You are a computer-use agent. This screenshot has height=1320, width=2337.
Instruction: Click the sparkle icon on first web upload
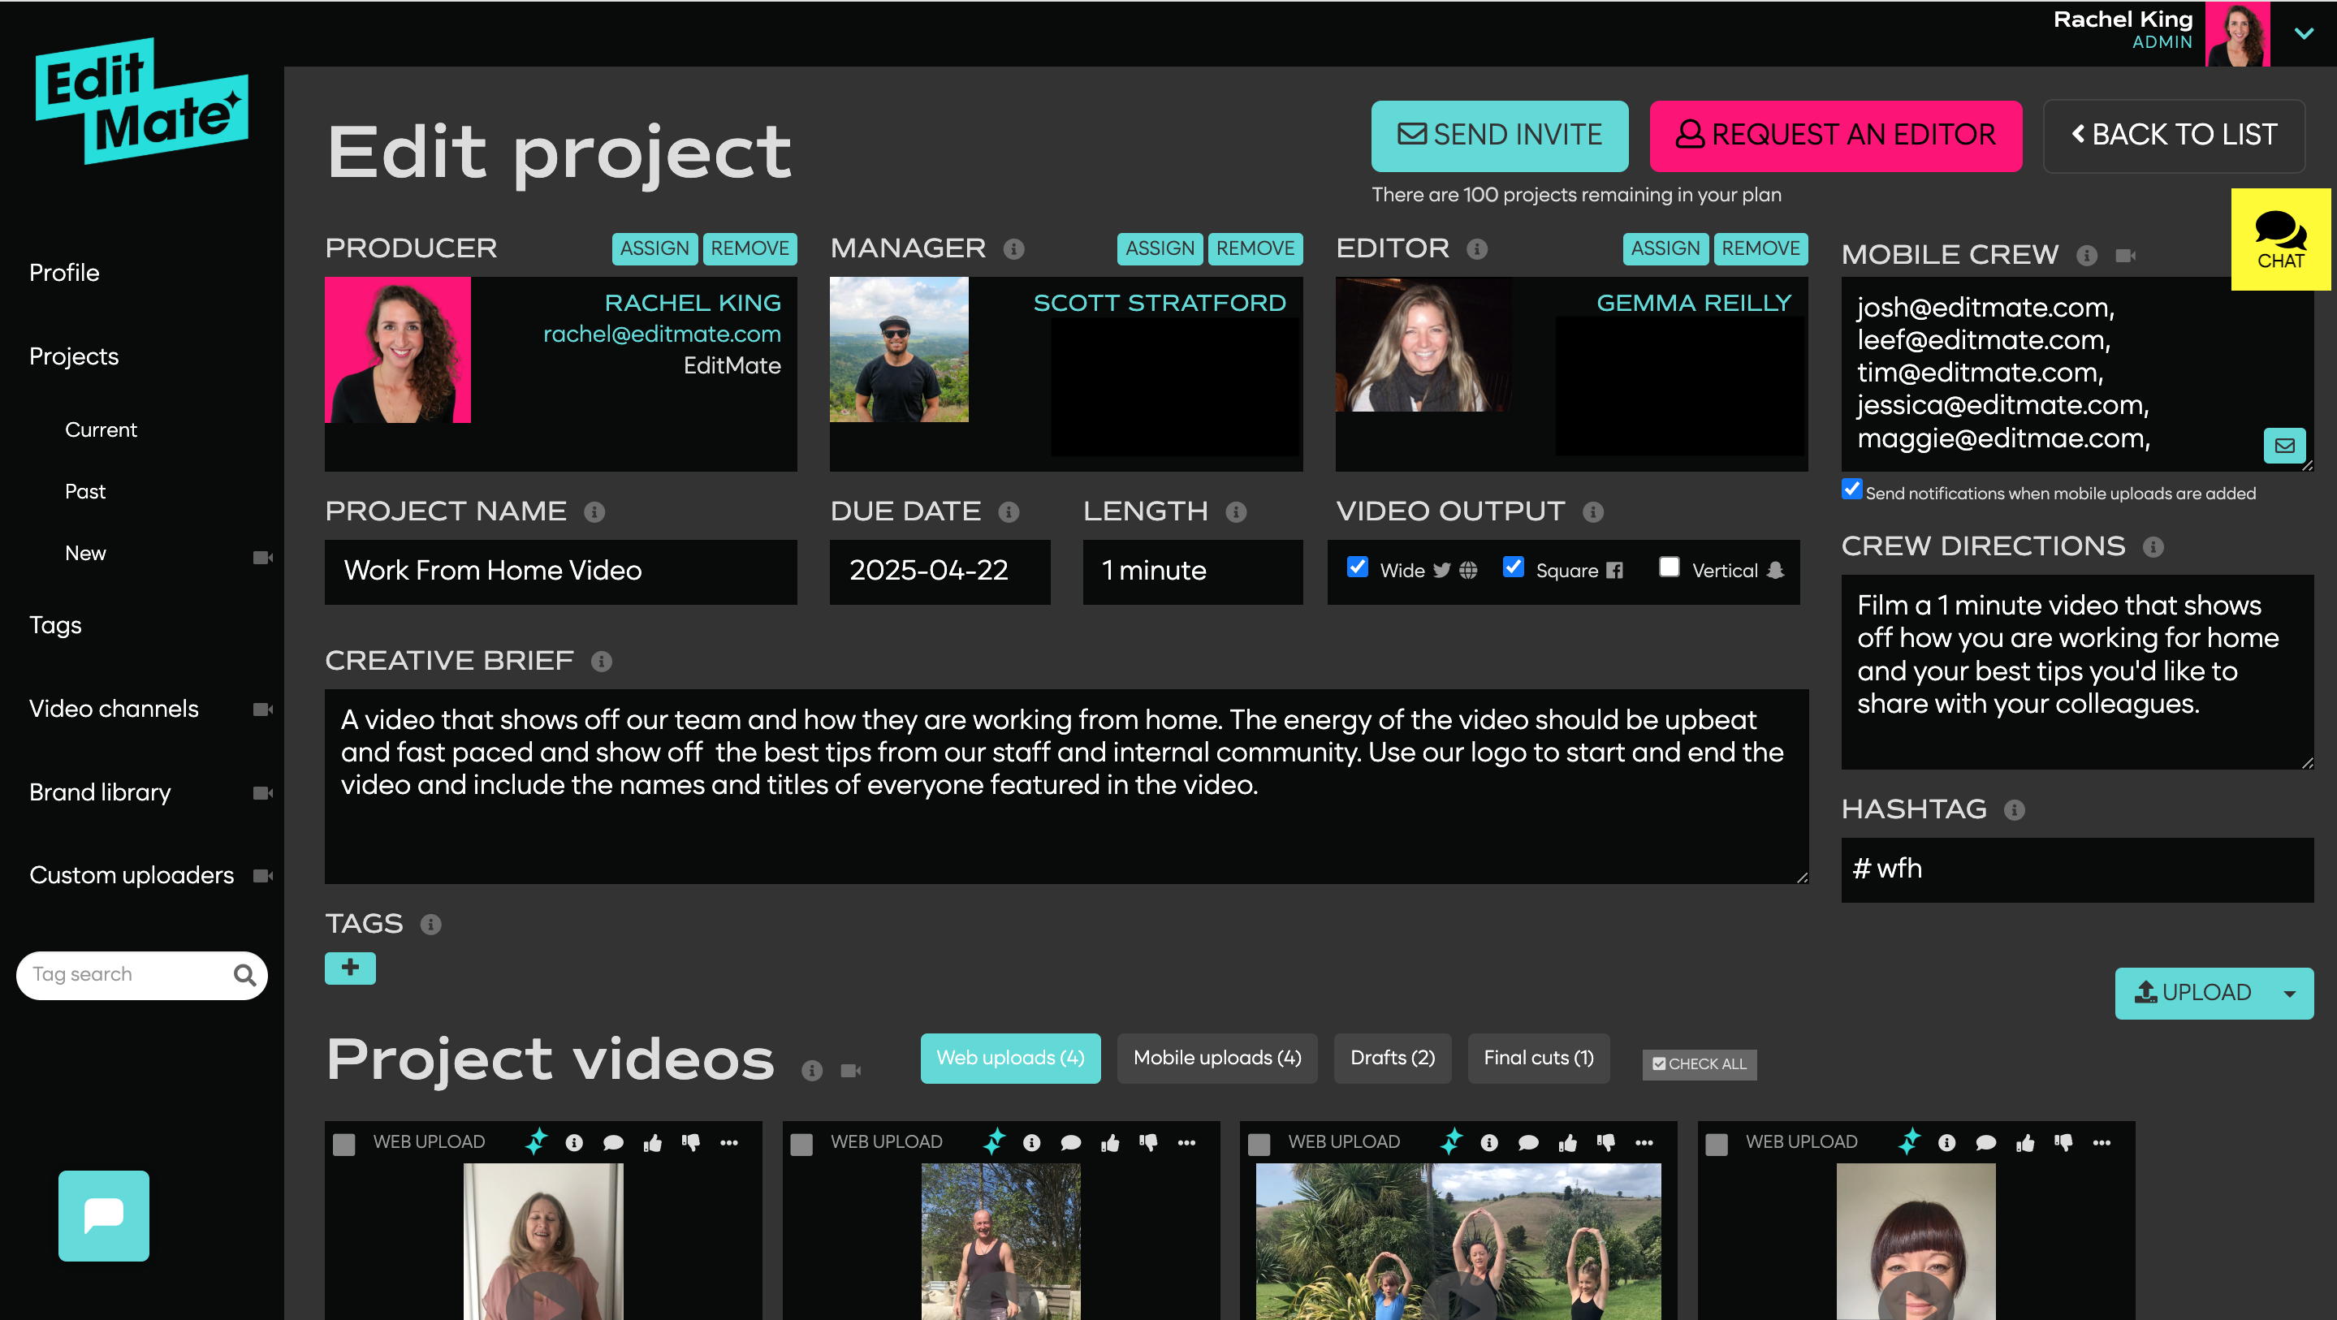pos(536,1141)
